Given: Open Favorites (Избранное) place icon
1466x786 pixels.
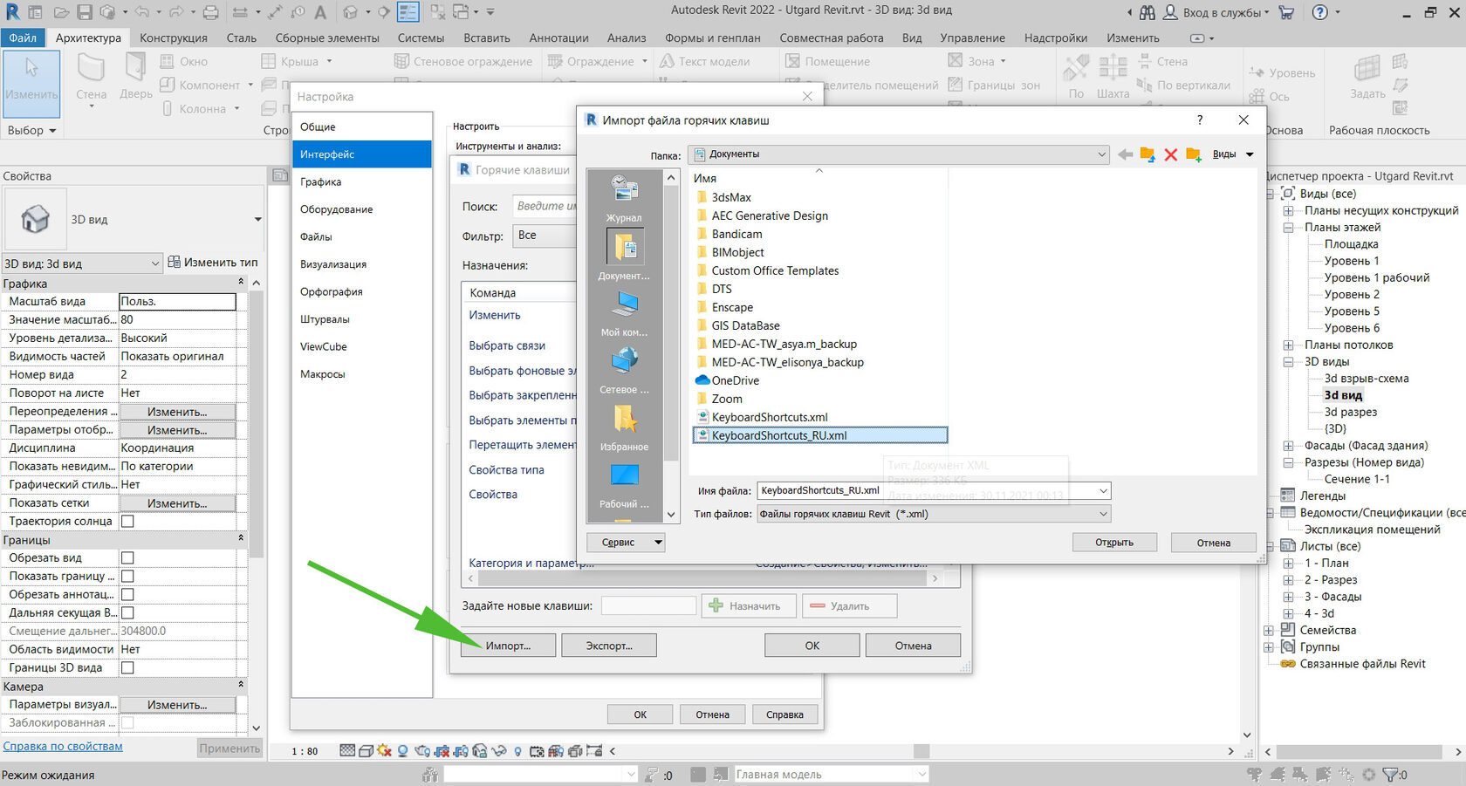Looking at the screenshot, I should [x=624, y=427].
